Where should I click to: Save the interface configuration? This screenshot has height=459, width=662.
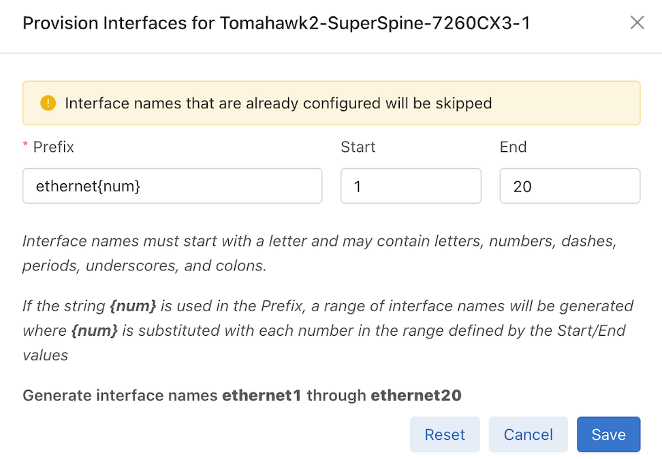coord(608,434)
